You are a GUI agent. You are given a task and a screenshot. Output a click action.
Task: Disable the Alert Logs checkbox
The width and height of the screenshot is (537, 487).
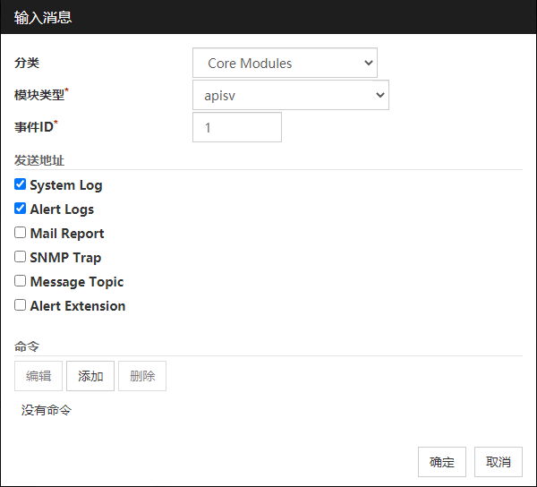pos(21,209)
